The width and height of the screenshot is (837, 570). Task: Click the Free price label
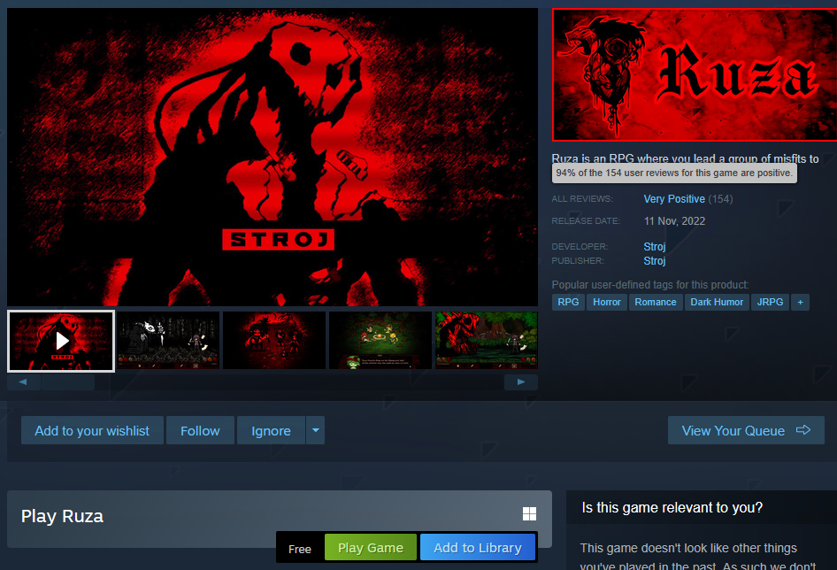[x=299, y=549]
